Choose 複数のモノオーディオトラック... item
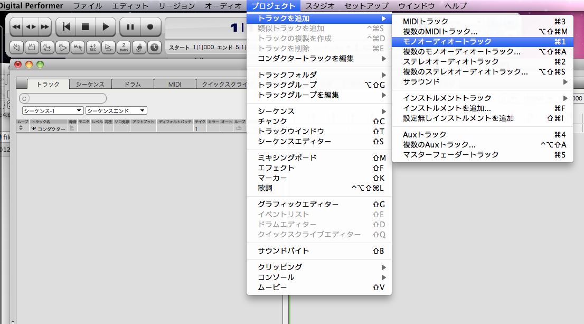The height and width of the screenshot is (324, 584). [x=482, y=51]
